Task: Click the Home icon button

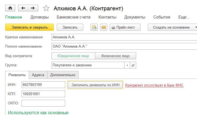Action: coord(10,8)
